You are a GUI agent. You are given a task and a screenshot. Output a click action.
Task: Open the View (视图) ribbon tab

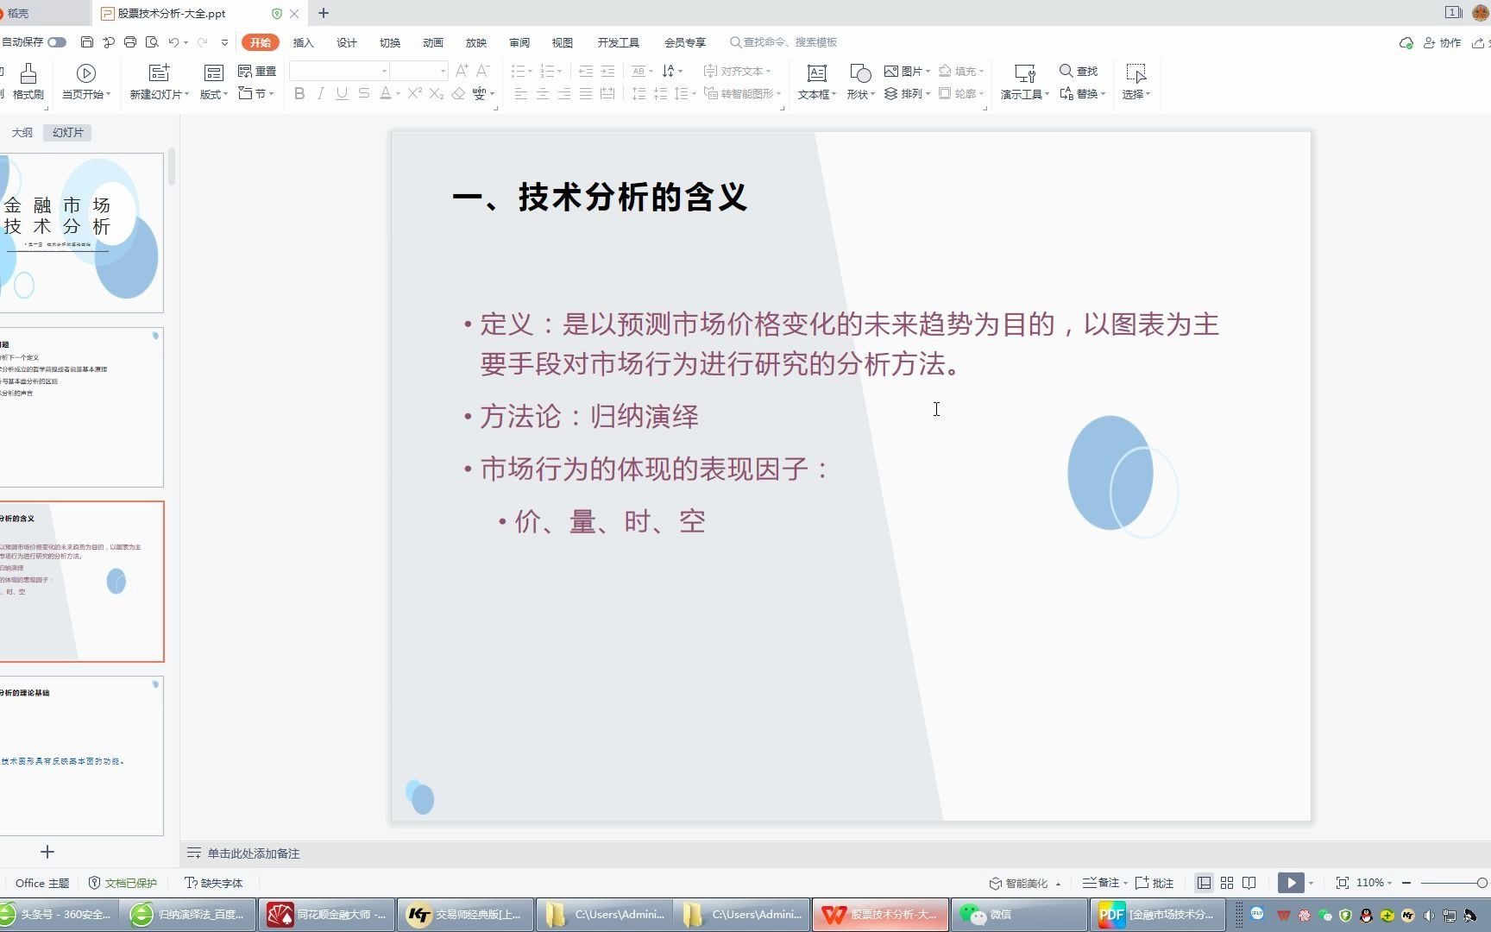tap(563, 42)
